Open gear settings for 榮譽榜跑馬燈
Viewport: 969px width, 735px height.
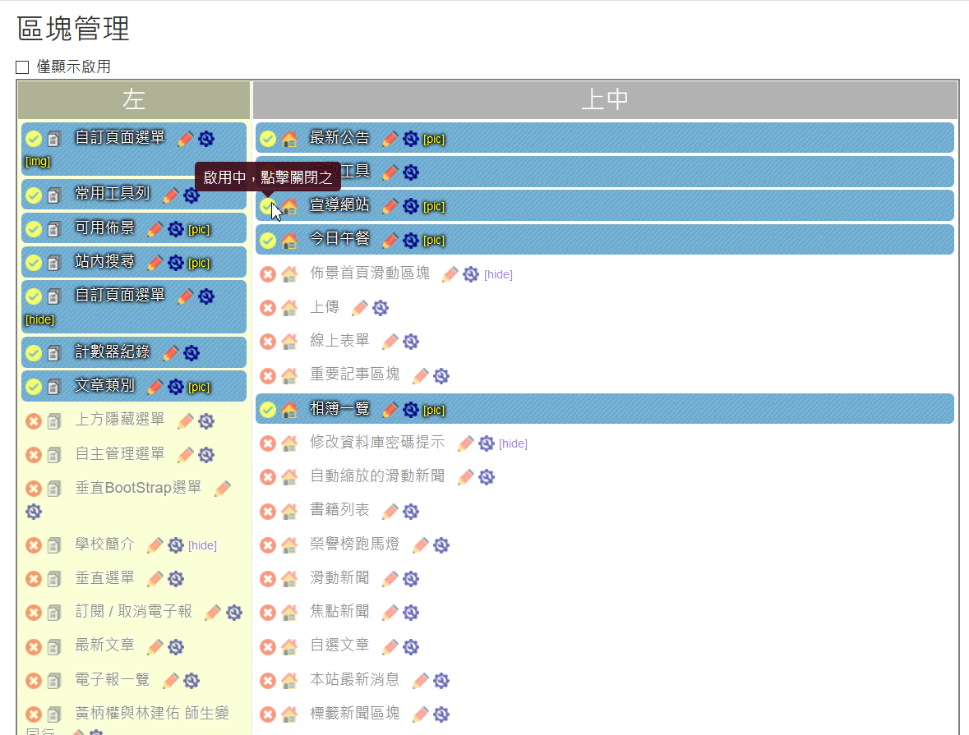(x=441, y=545)
